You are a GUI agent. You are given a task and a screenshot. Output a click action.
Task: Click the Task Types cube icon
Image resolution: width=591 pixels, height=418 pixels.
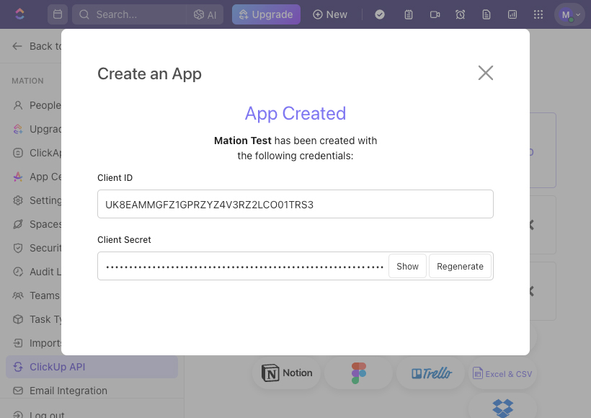click(x=18, y=319)
